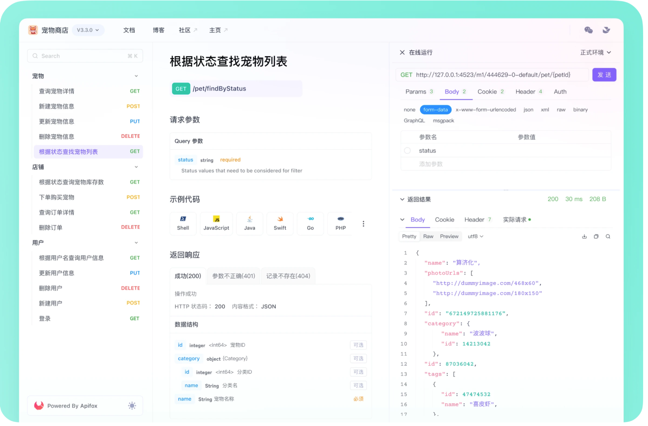Open the 文档 link in top navigation

tap(129, 30)
